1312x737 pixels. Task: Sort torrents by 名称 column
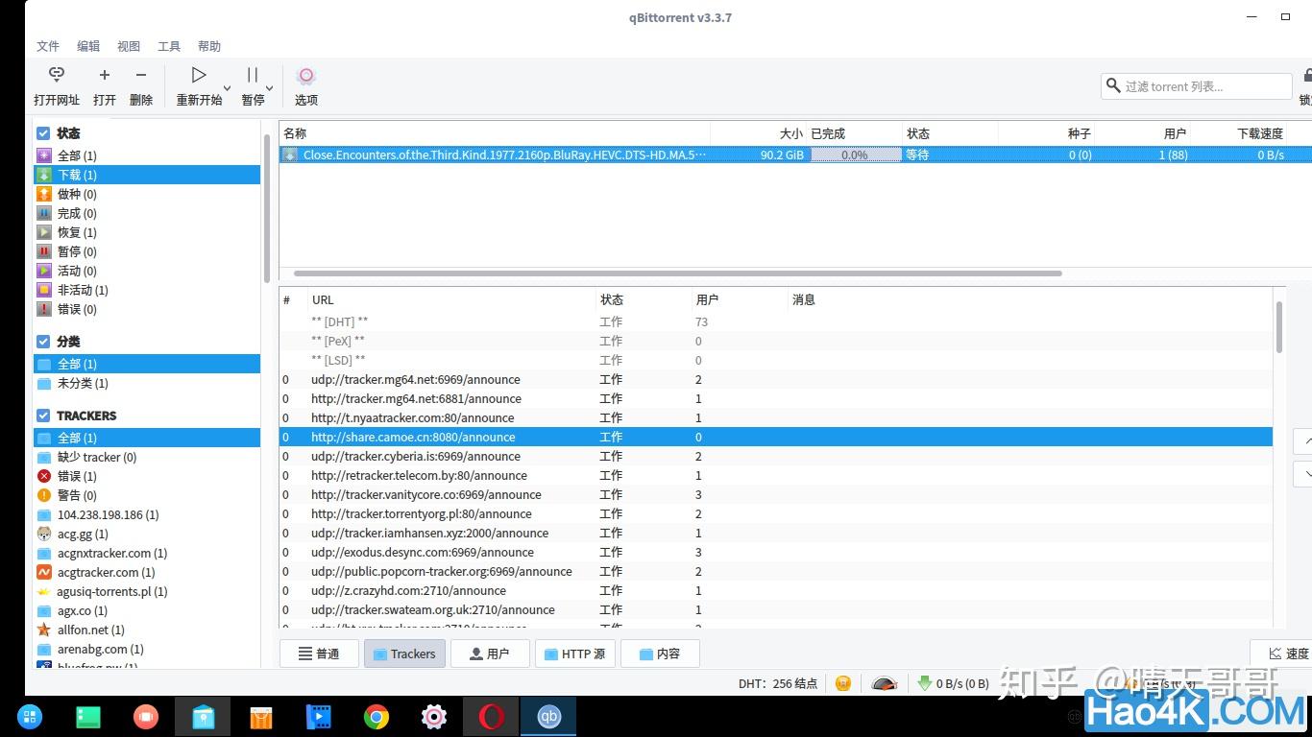point(495,133)
